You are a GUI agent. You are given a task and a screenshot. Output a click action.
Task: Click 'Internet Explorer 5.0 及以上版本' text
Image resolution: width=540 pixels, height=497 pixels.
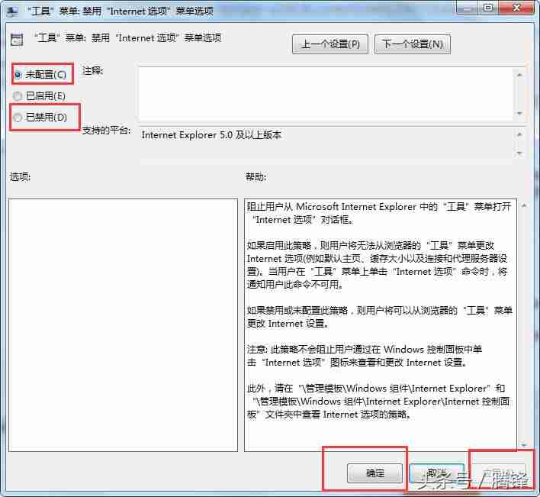click(211, 135)
